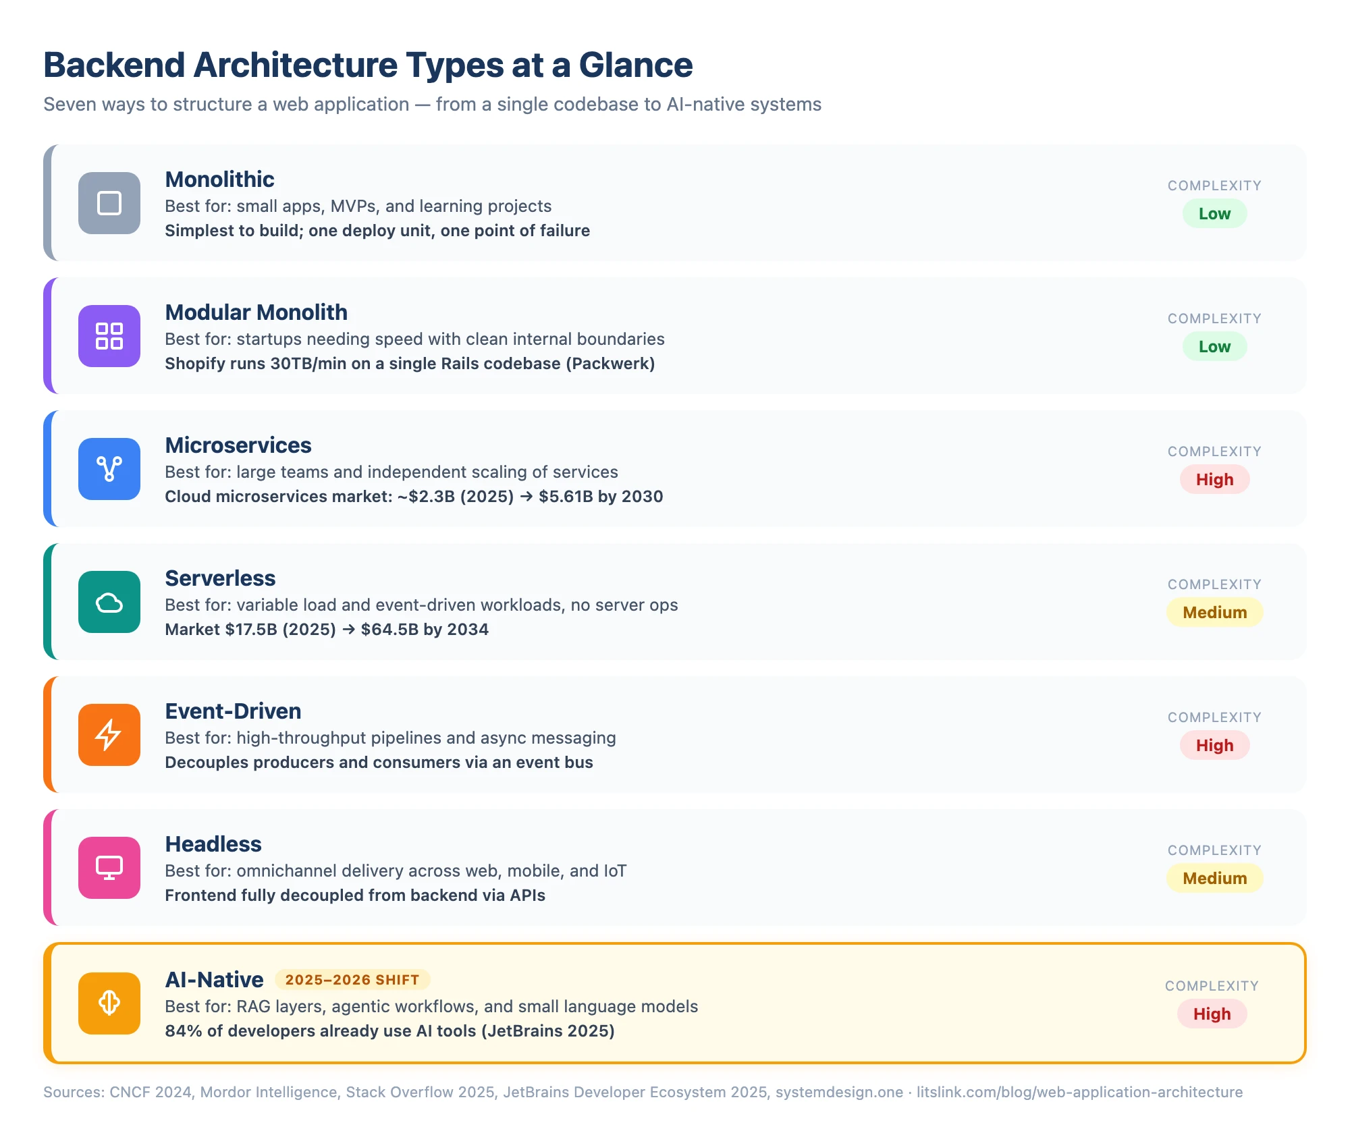Click COMPLEXITY label in Headless row
This screenshot has height=1131, width=1350.
tap(1214, 850)
